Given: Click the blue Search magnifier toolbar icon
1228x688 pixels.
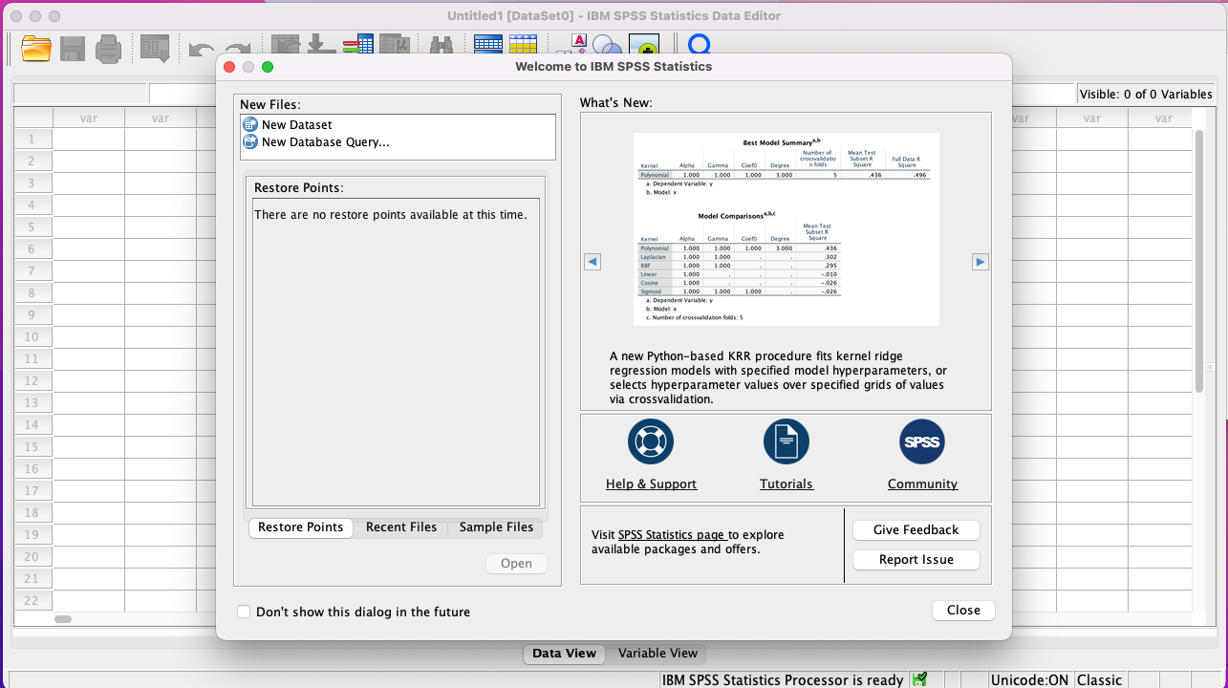Looking at the screenshot, I should pyautogui.click(x=700, y=45).
